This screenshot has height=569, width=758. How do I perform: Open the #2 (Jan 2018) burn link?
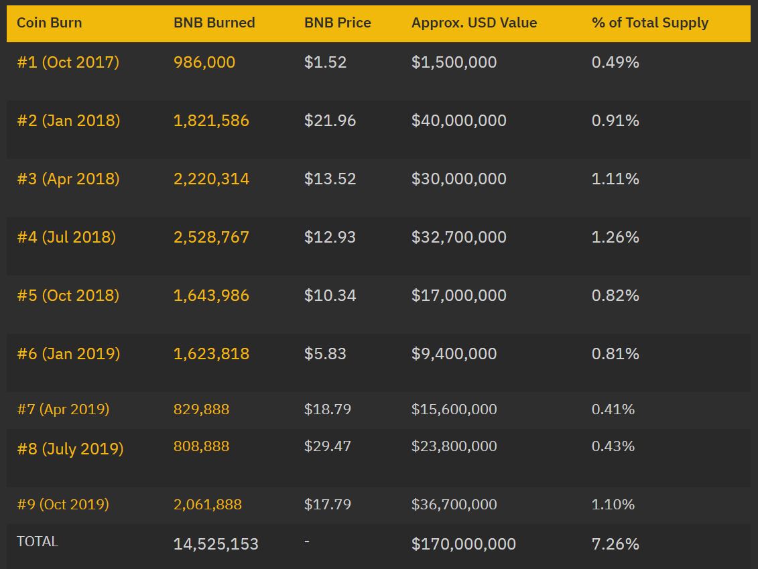tap(68, 121)
